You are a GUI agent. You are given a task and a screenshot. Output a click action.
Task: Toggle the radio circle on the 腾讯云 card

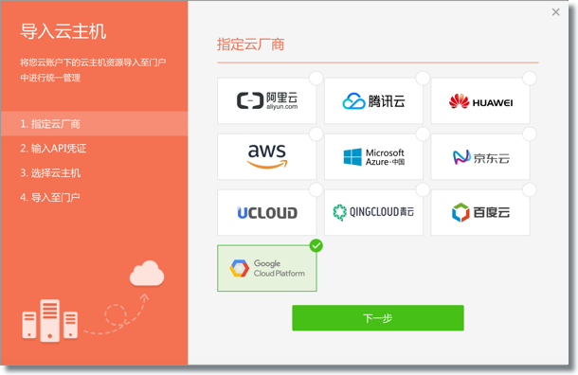point(423,78)
